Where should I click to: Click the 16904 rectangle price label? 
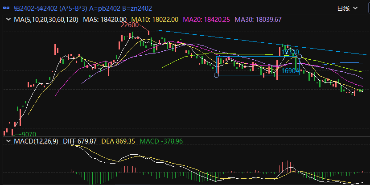point(289,70)
